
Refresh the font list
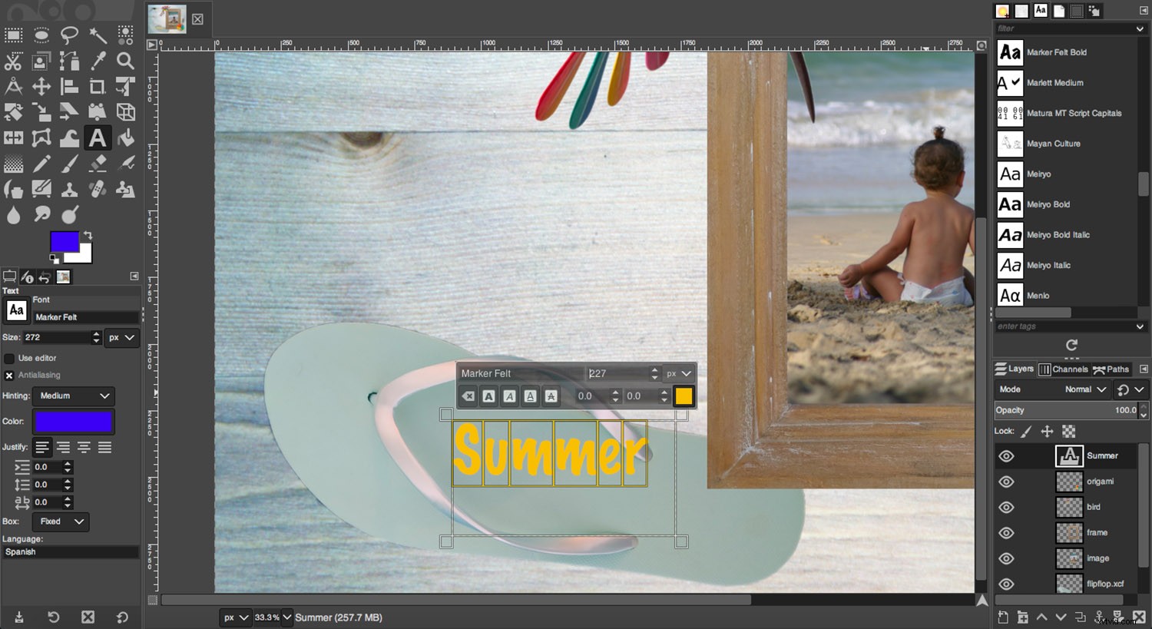1071,346
